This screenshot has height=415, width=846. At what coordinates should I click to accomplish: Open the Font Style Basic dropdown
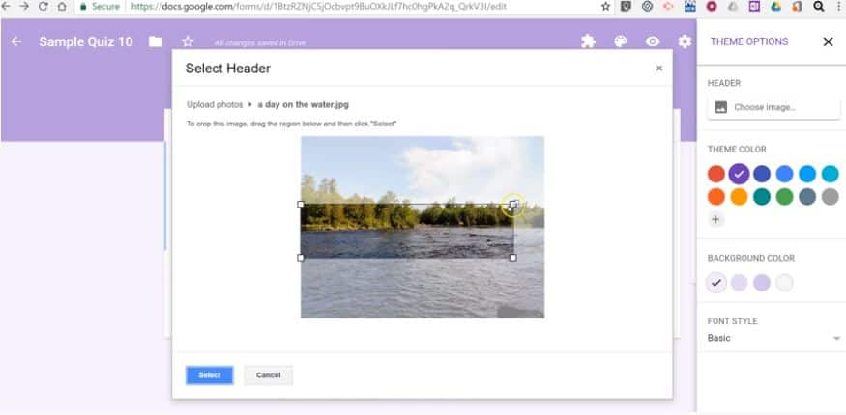(773, 338)
